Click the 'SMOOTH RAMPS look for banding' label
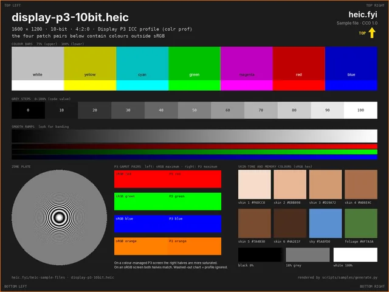The width and height of the screenshot is (389, 292). tap(40, 127)
